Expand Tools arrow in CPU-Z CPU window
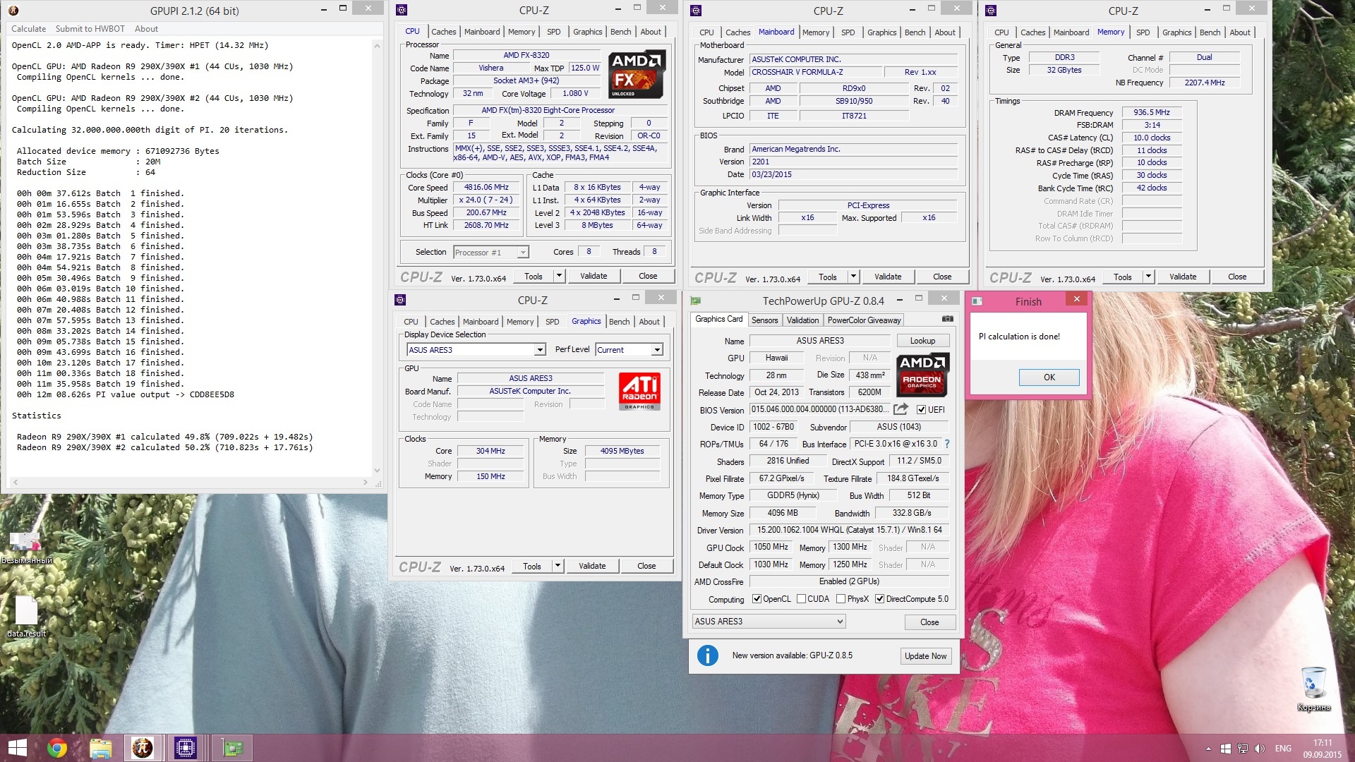Screen dimensions: 1355x762 click(559, 276)
